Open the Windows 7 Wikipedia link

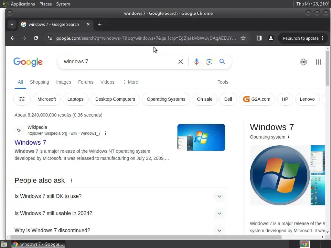click(x=30, y=142)
